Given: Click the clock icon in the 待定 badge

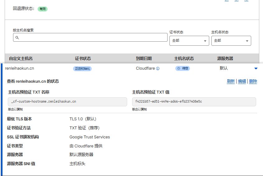Looking at the screenshot, I should pos(178,68).
